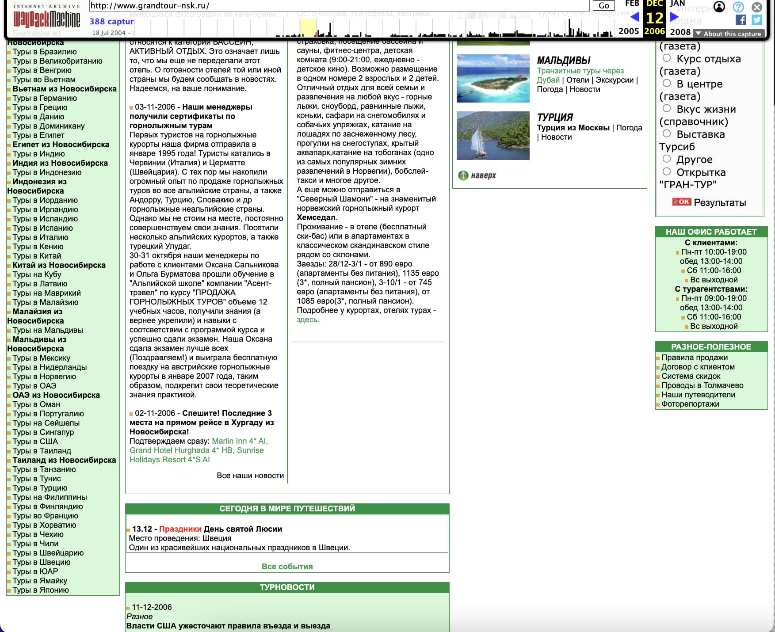Screen dimensions: 775x632
Task: Open Sunrise Holidays Resort 4*S AI link
Action: click(196, 455)
